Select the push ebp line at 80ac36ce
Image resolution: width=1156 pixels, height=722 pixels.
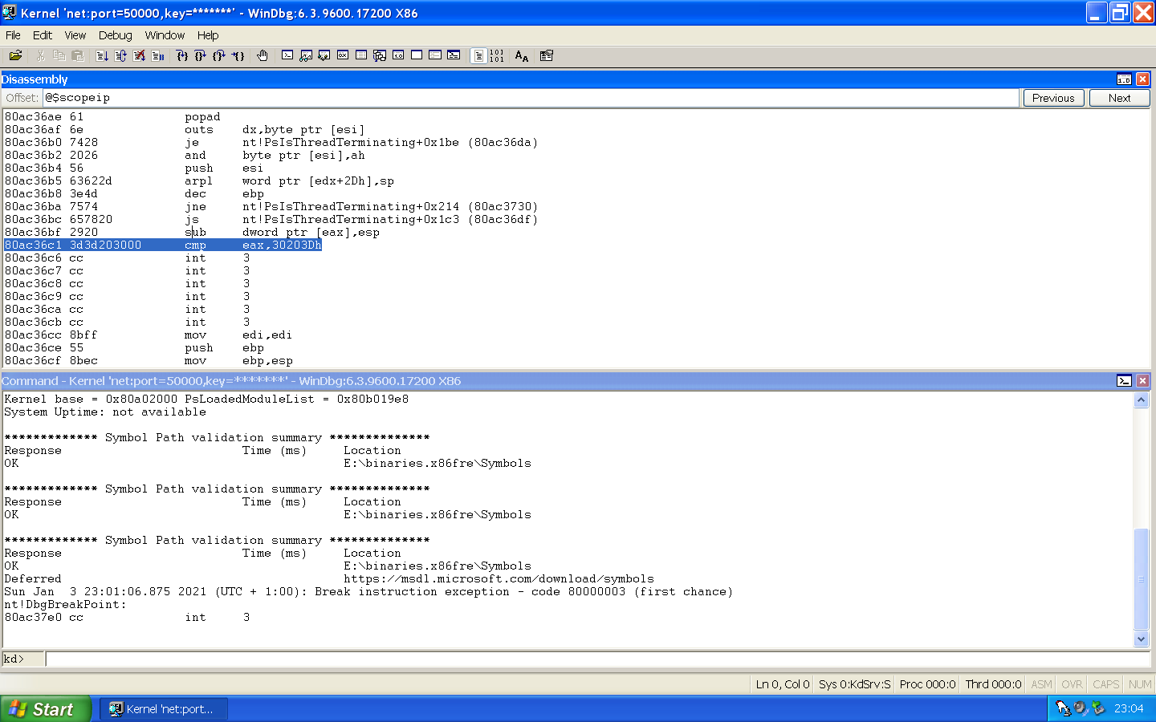pos(134,348)
